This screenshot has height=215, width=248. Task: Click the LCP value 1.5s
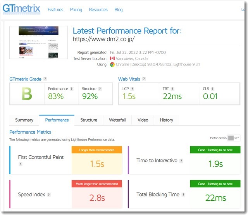pyautogui.click(x=129, y=96)
